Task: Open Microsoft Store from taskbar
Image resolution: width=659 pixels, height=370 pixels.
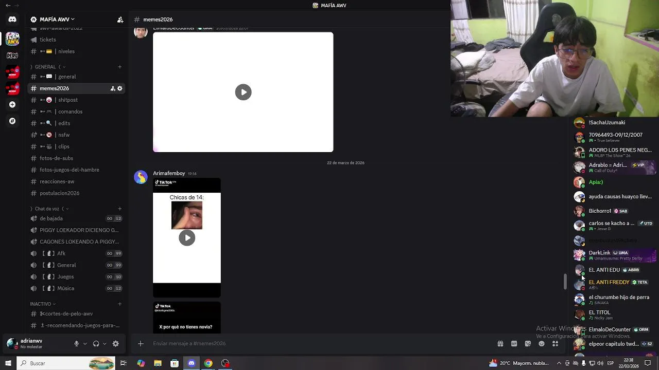Action: [175, 363]
